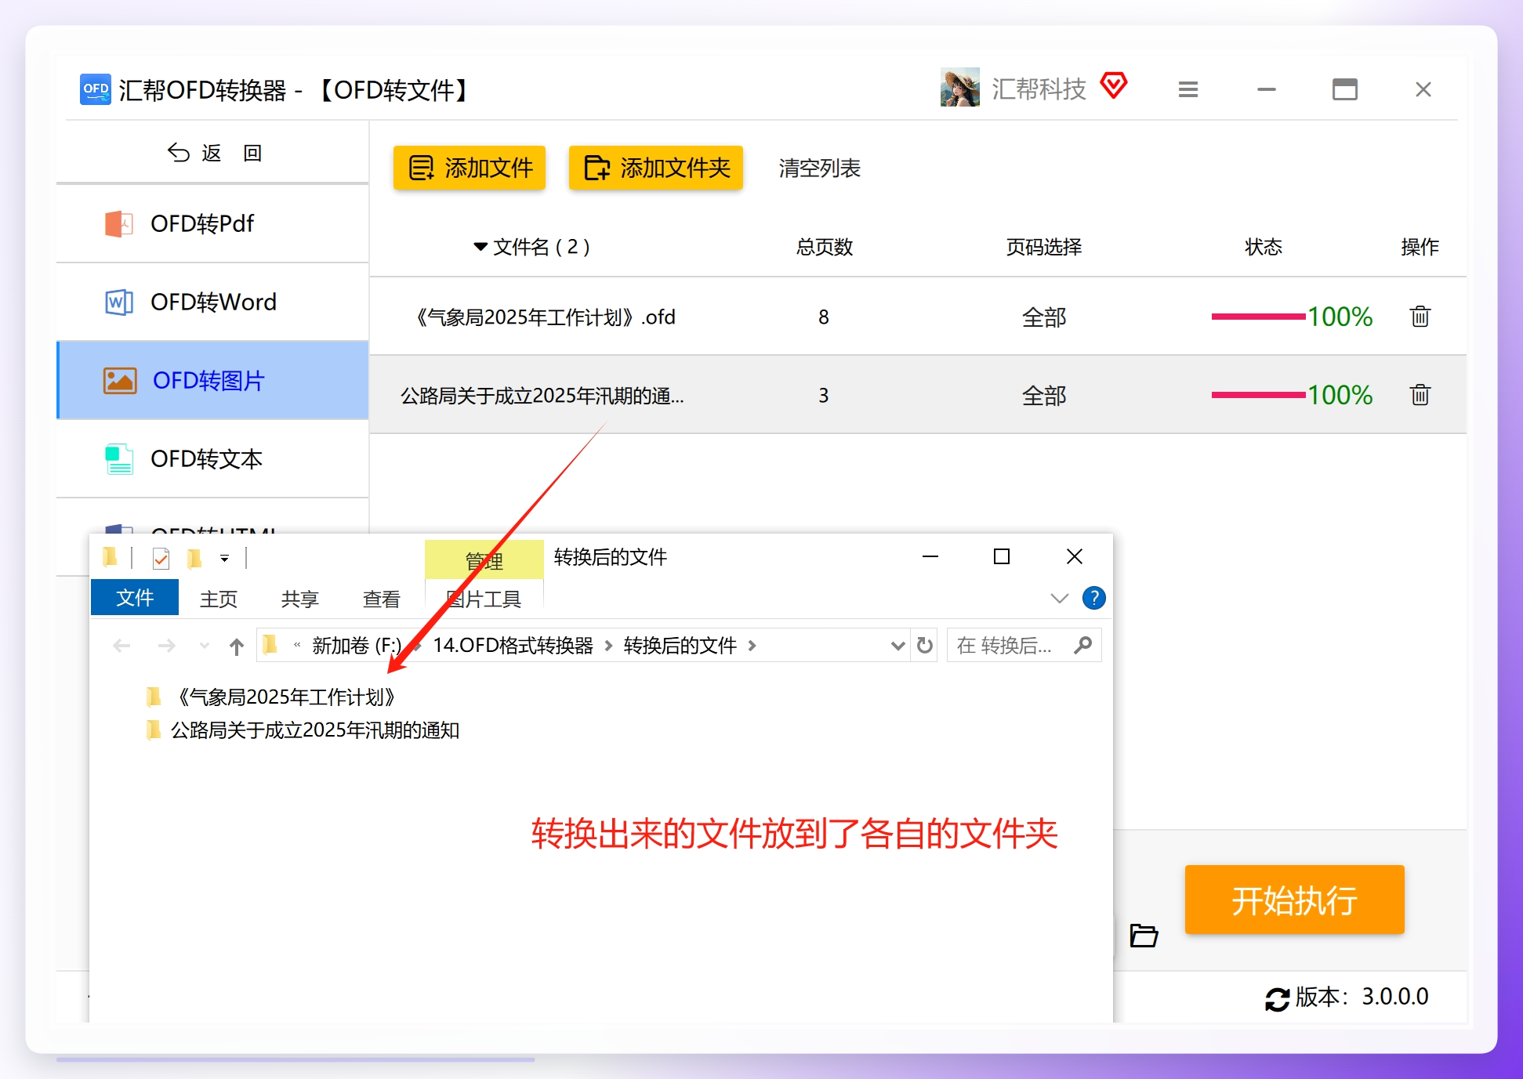Delete 公路局 row with trash icon
This screenshot has height=1079, width=1523.
pyautogui.click(x=1420, y=395)
